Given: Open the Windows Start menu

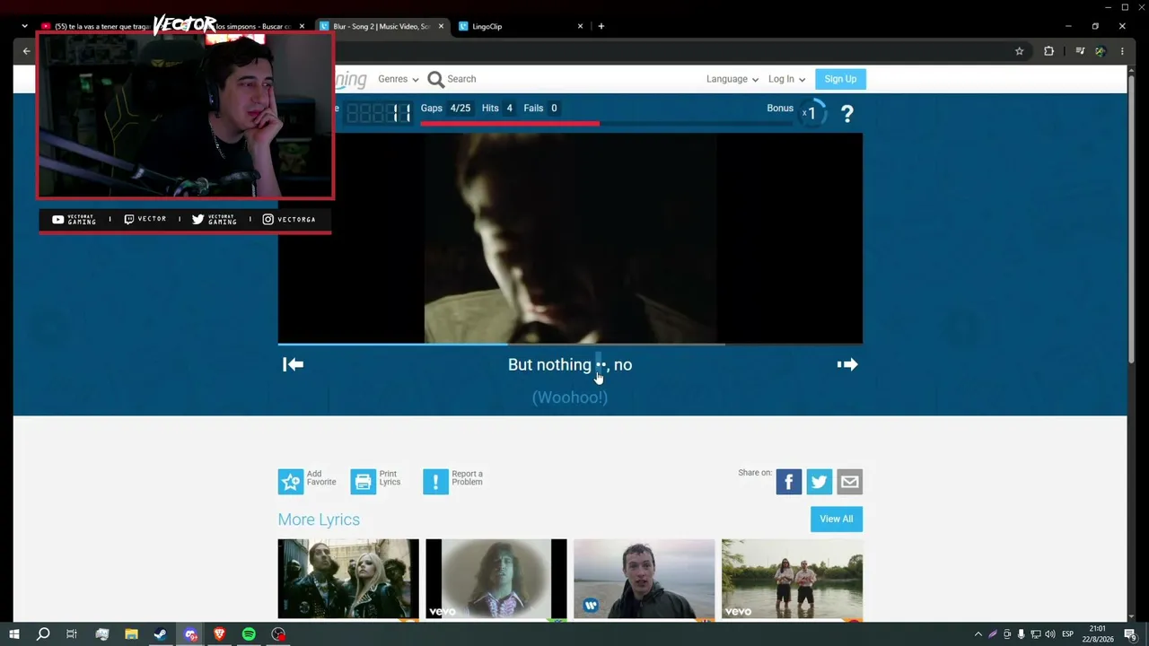Looking at the screenshot, I should click(13, 634).
